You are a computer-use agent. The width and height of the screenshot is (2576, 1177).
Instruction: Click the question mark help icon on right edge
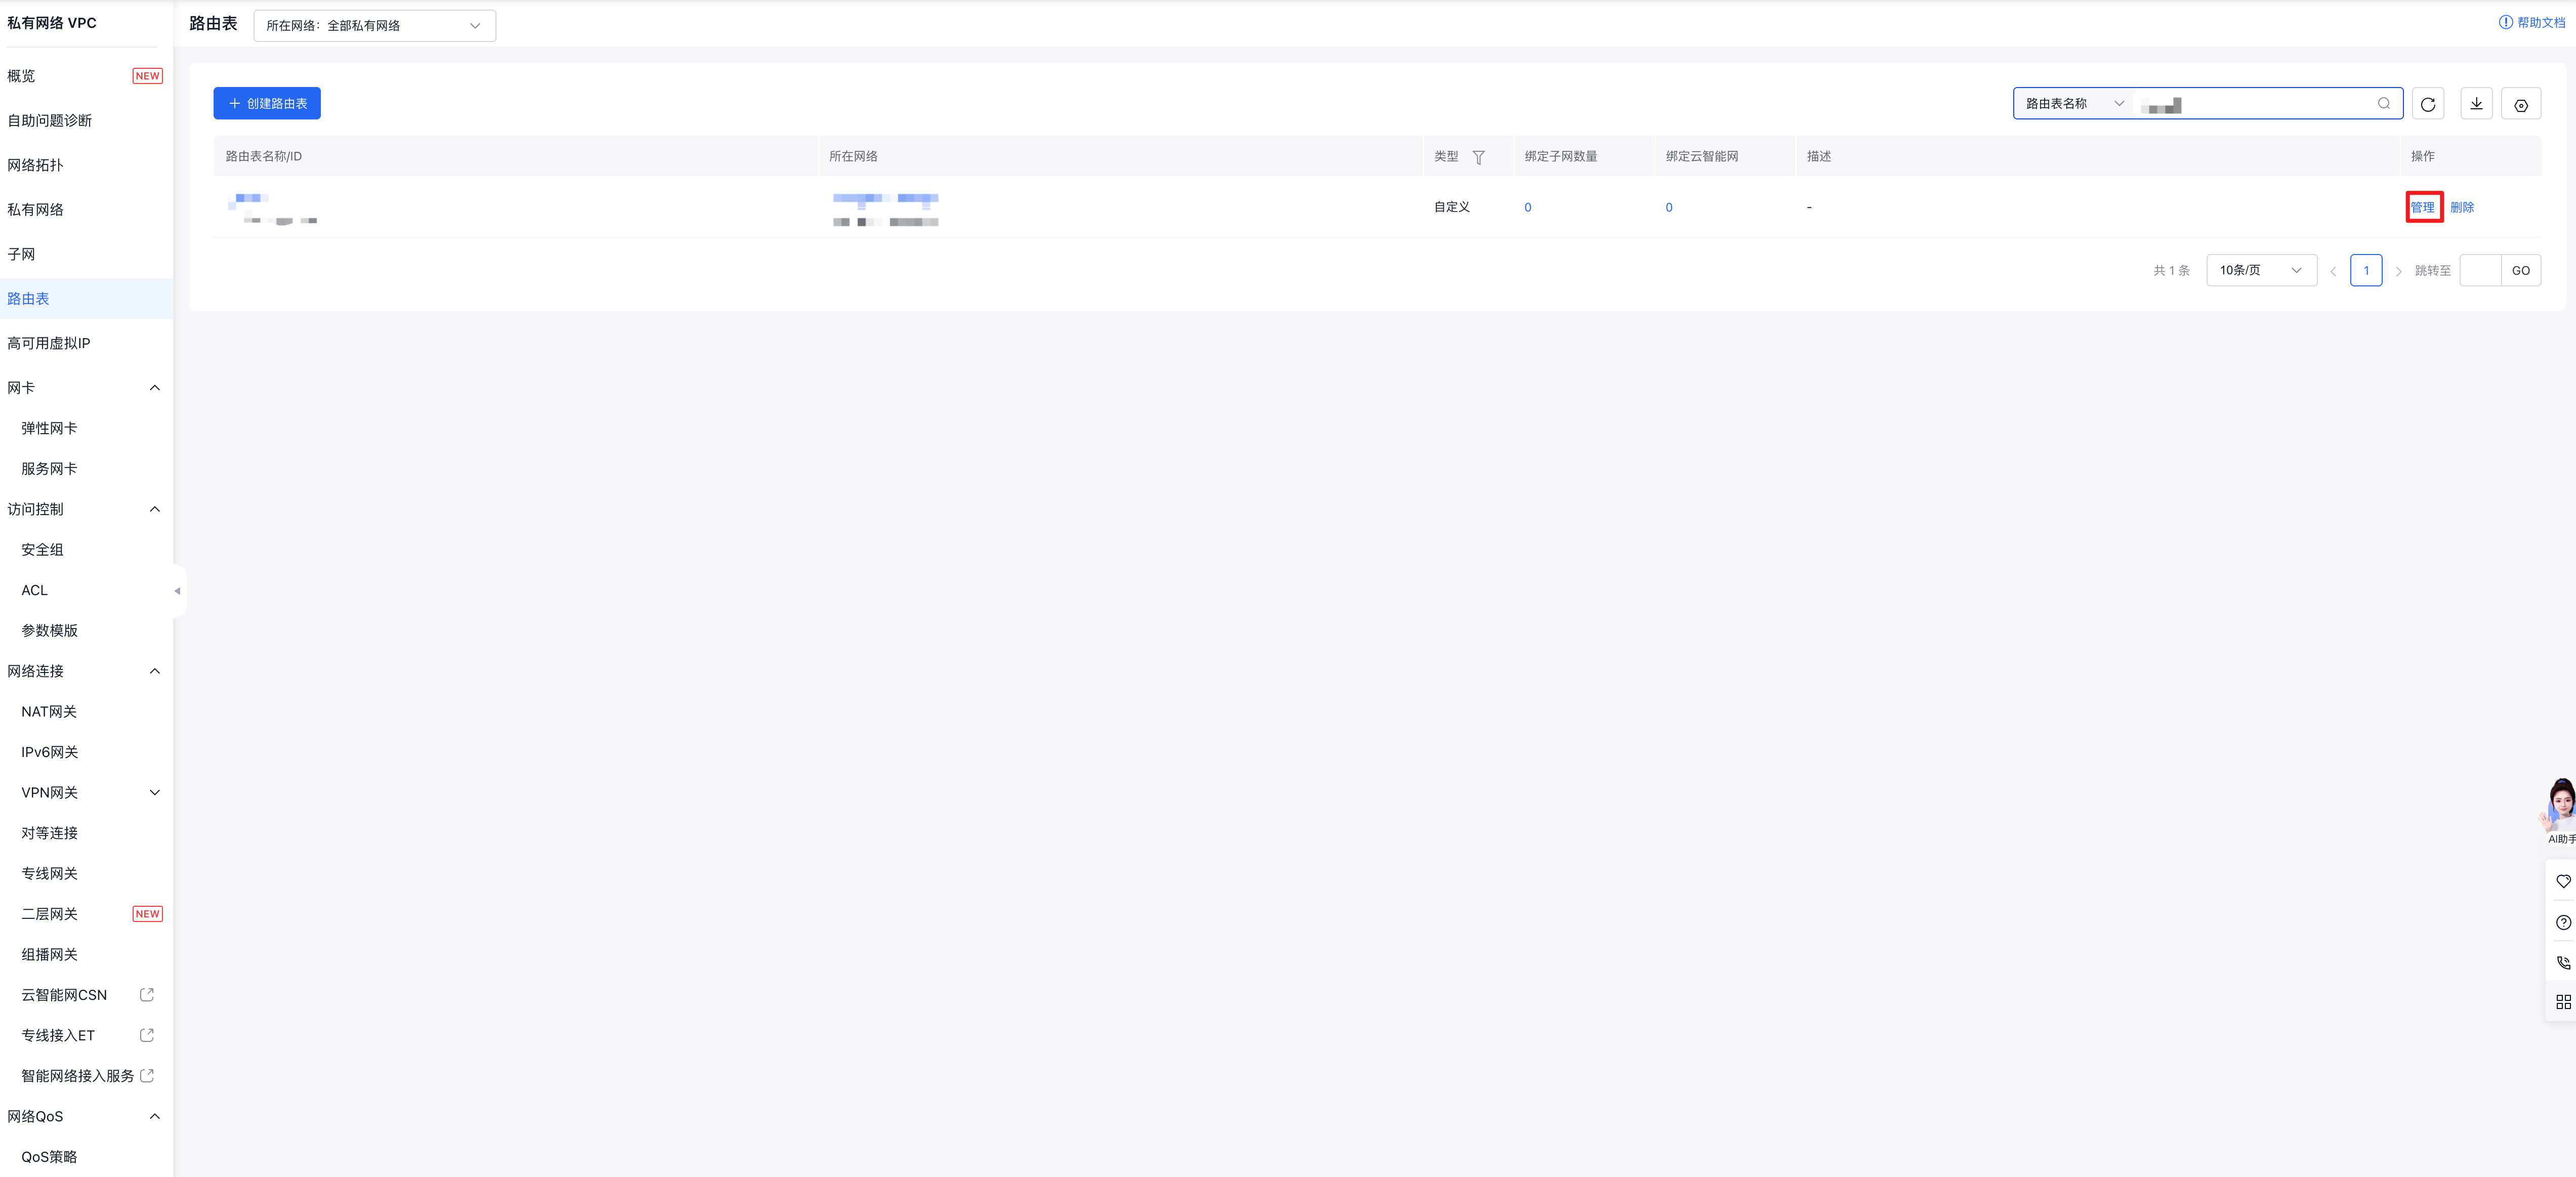pyautogui.click(x=2562, y=922)
